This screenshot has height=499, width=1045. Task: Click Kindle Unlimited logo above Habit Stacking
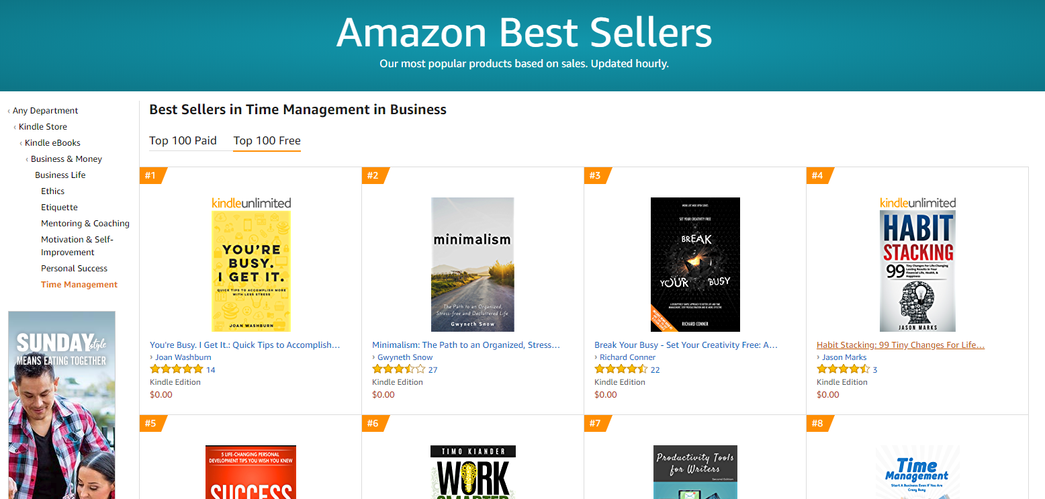click(917, 203)
